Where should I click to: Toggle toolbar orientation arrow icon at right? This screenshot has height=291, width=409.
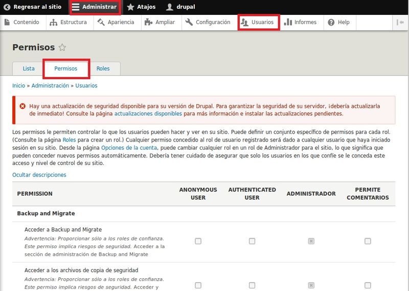pos(400,22)
